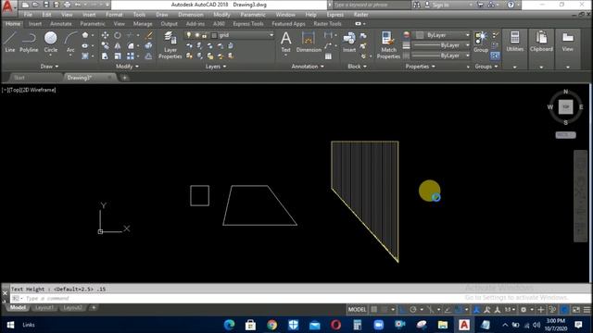Click the Hatch tool in Draw panel

coord(85,56)
